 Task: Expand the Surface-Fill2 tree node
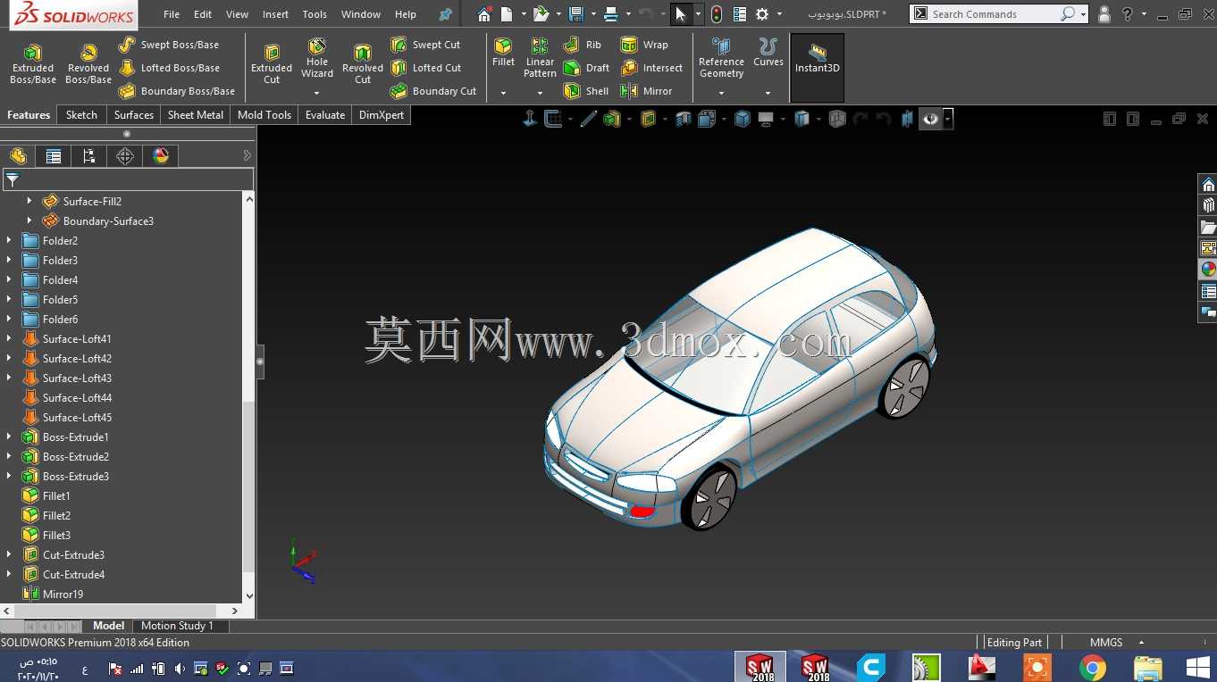(x=29, y=201)
